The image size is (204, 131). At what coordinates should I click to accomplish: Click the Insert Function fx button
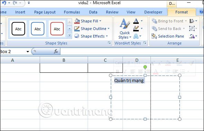[56, 51]
